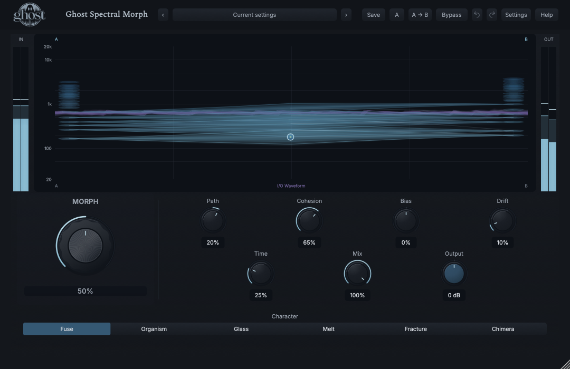This screenshot has width=570, height=369.
Task: Click the Cohesion knob
Action: [309, 221]
